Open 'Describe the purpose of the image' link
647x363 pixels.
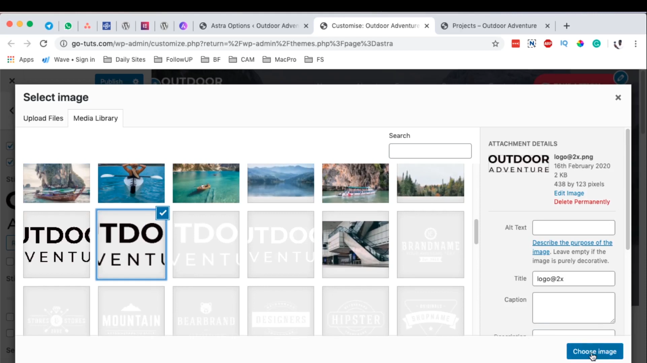pos(572,247)
